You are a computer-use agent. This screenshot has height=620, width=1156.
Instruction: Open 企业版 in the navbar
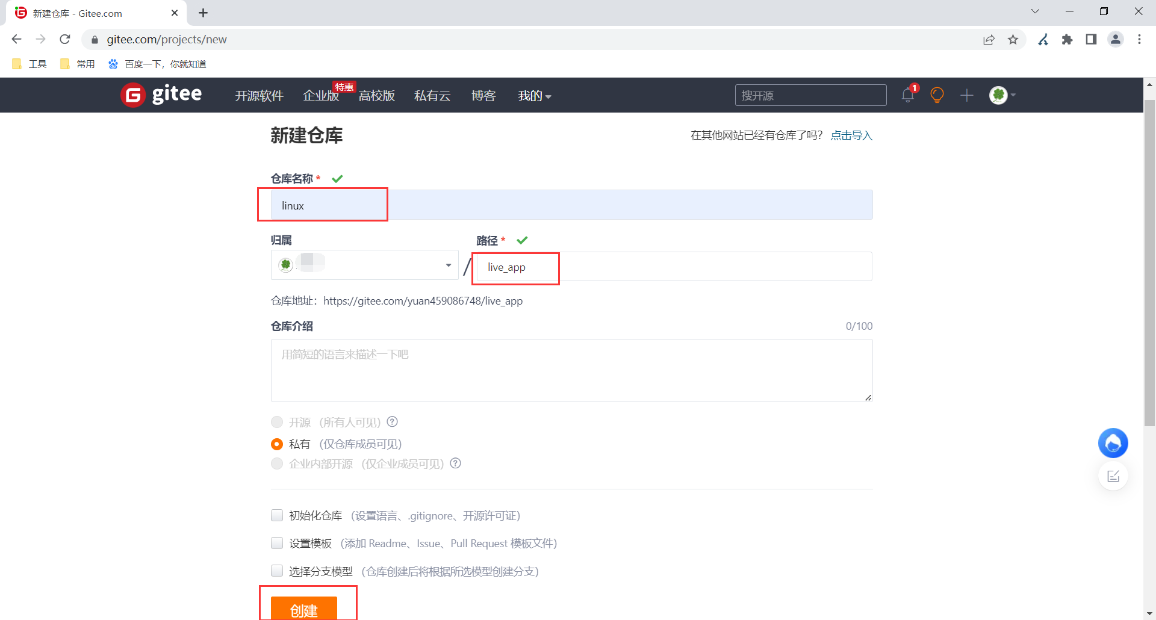(321, 96)
